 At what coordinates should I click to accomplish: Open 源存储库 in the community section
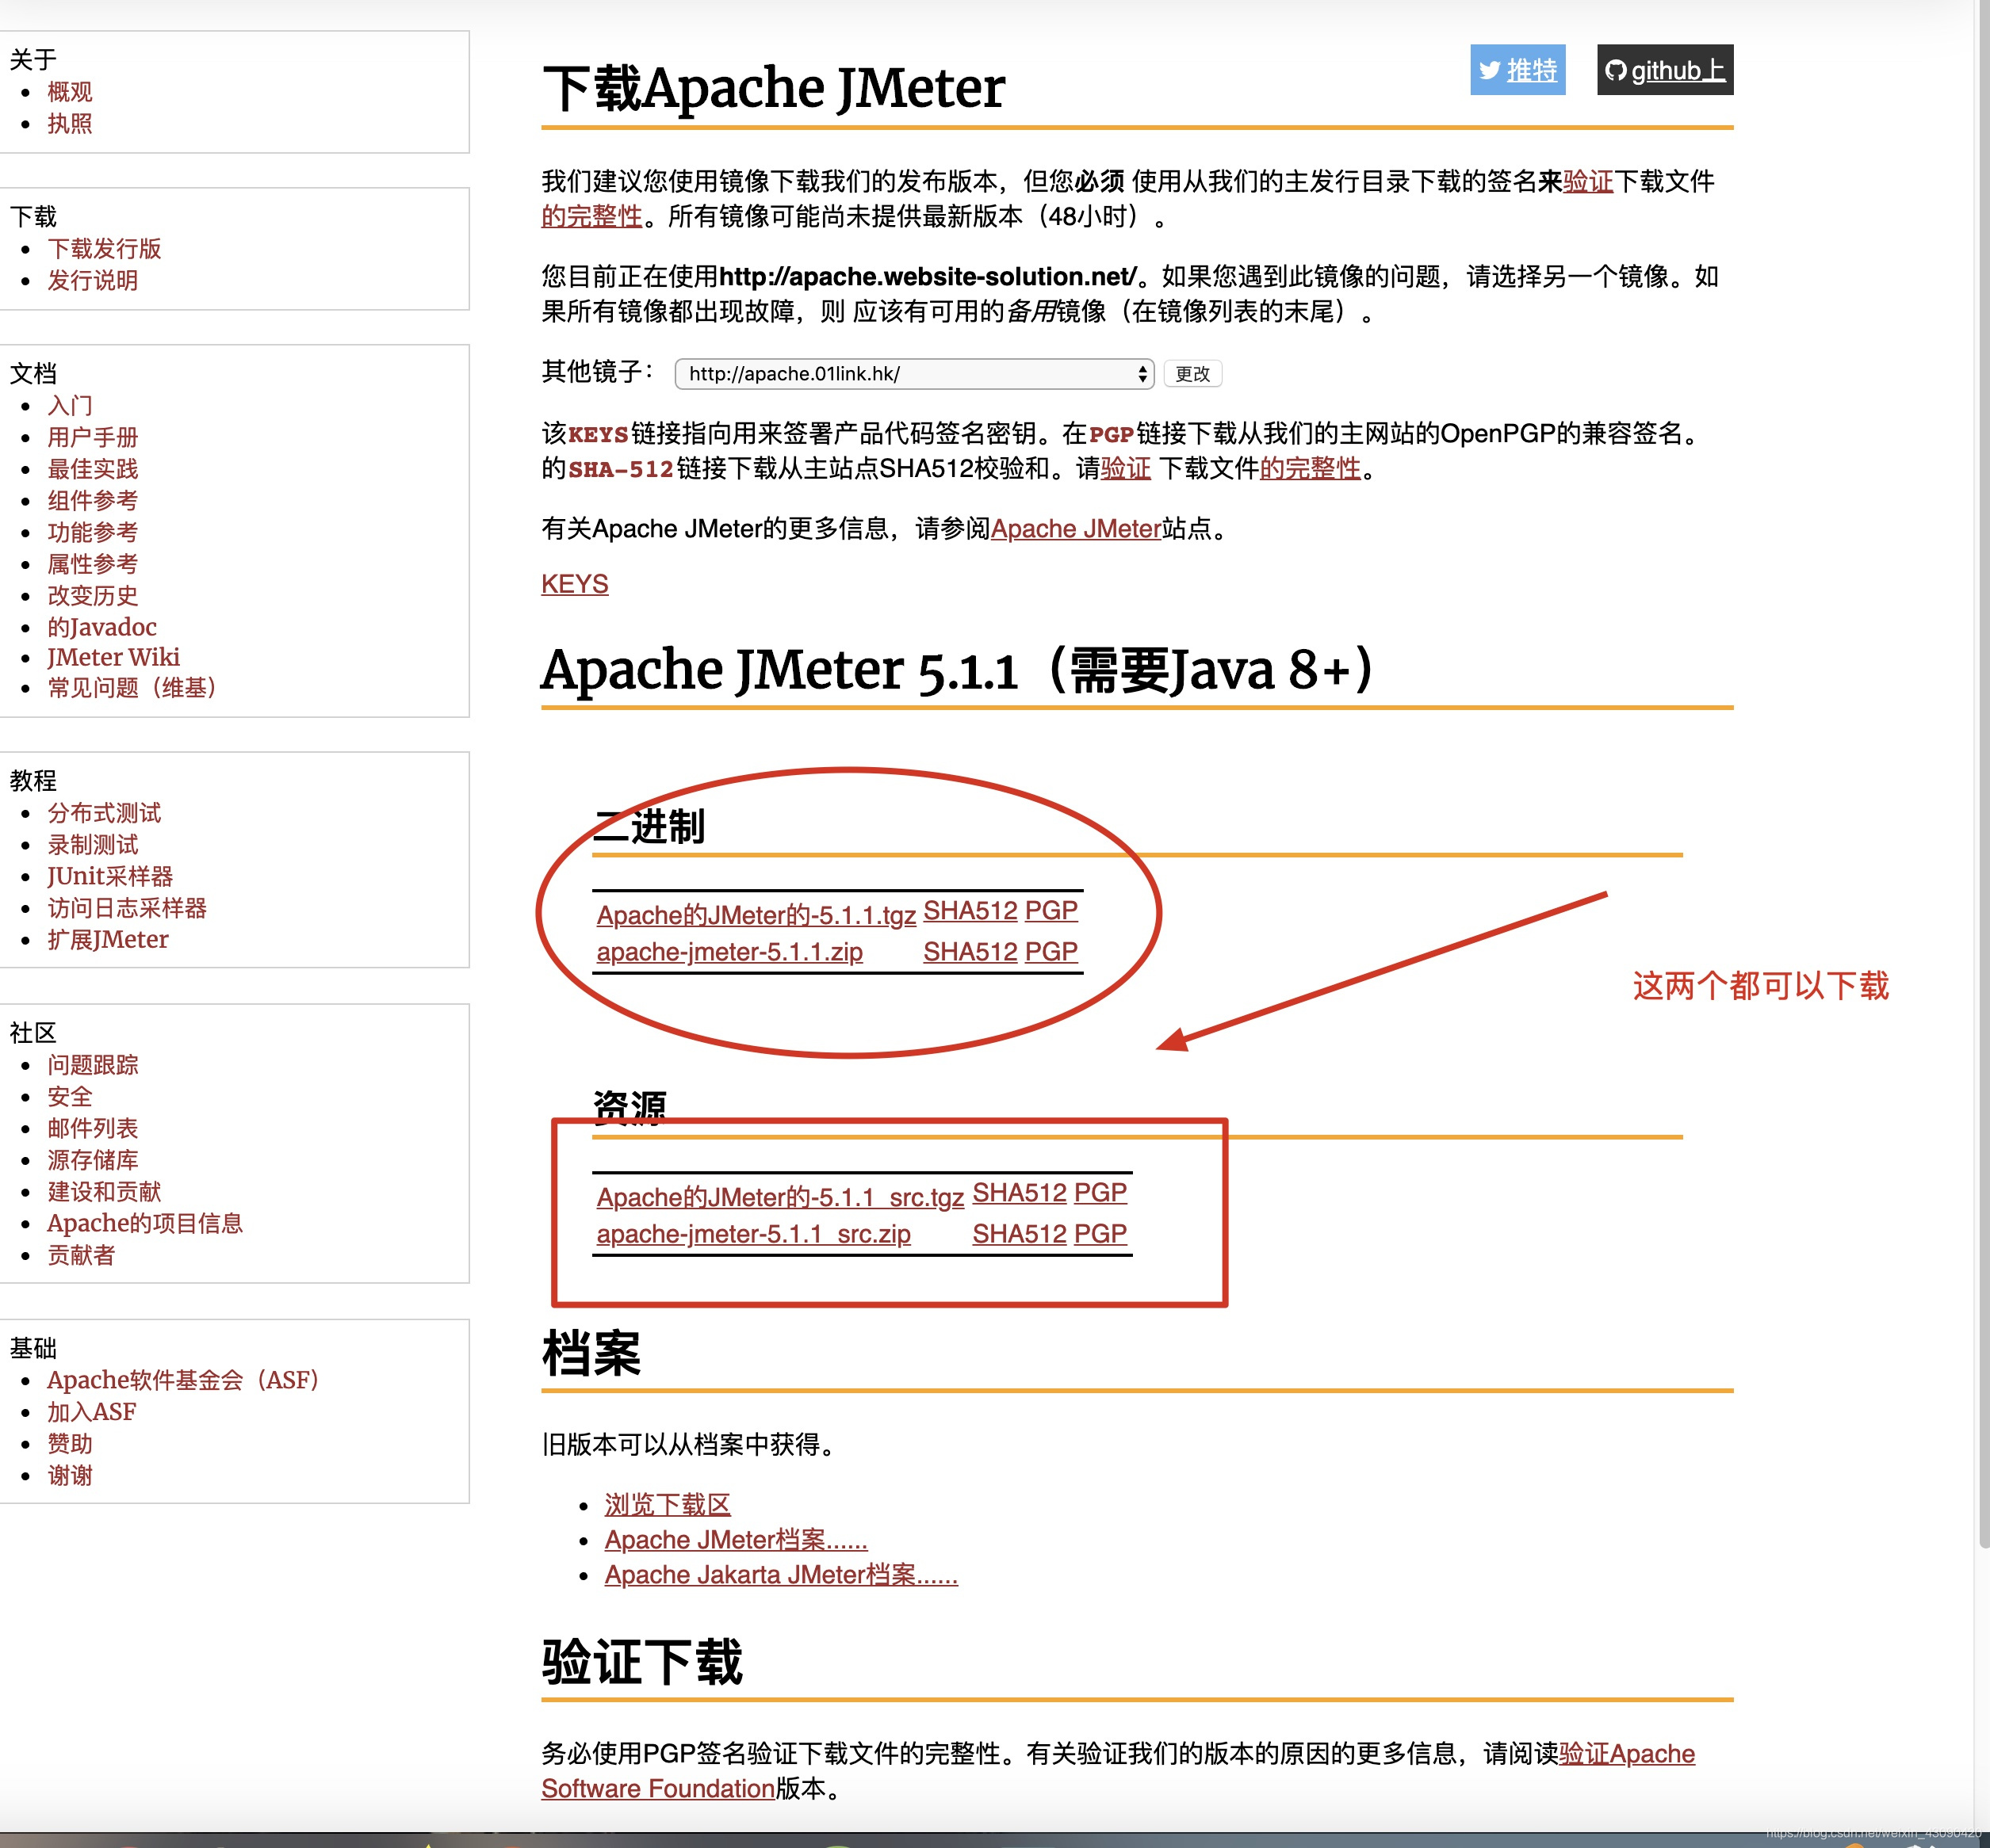click(93, 1161)
